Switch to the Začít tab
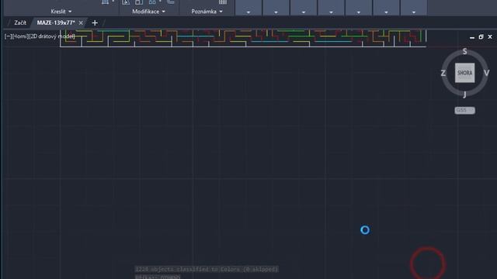Viewport: 497px width, 279px height. click(x=20, y=22)
